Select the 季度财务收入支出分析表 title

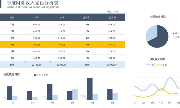(x=33, y=3)
